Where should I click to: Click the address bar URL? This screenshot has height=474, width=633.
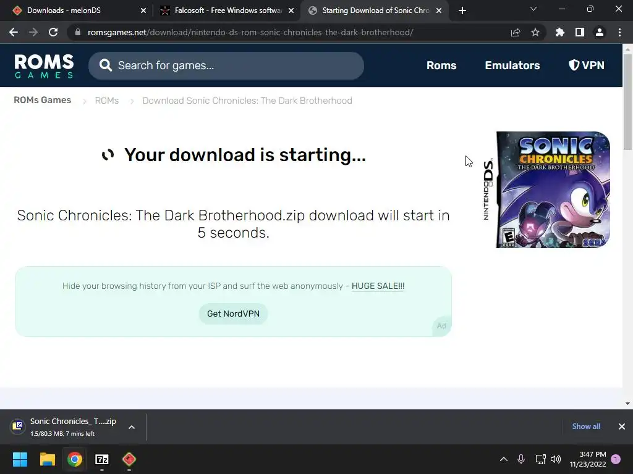tap(250, 32)
